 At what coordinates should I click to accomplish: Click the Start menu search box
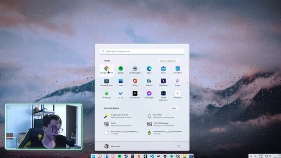tap(142, 51)
